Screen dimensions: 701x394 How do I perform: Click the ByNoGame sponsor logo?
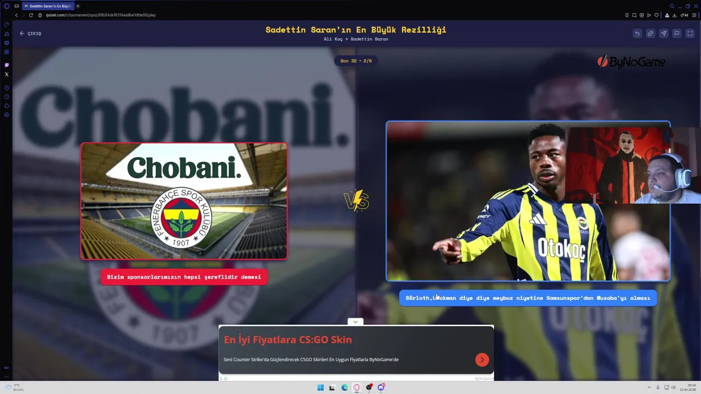click(x=631, y=62)
